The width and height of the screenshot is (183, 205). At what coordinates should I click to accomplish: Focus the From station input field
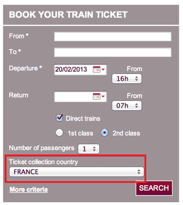tap(113, 37)
